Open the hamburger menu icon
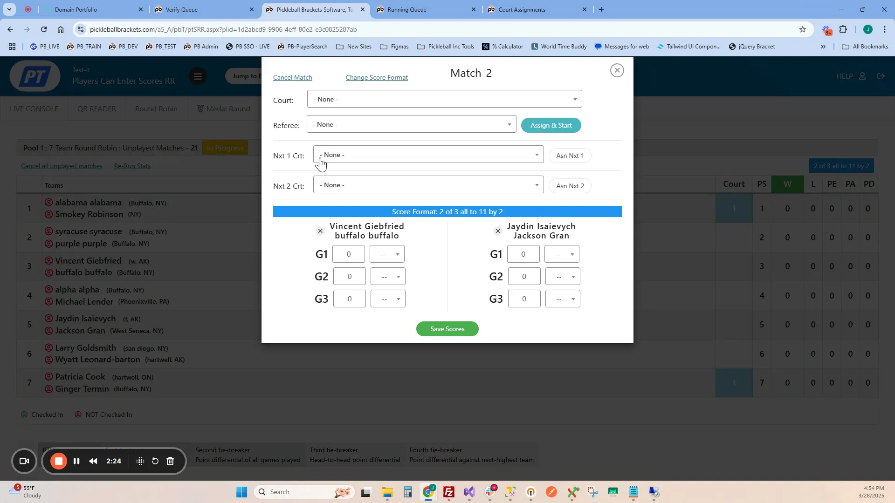This screenshot has height=503, width=895. click(198, 76)
